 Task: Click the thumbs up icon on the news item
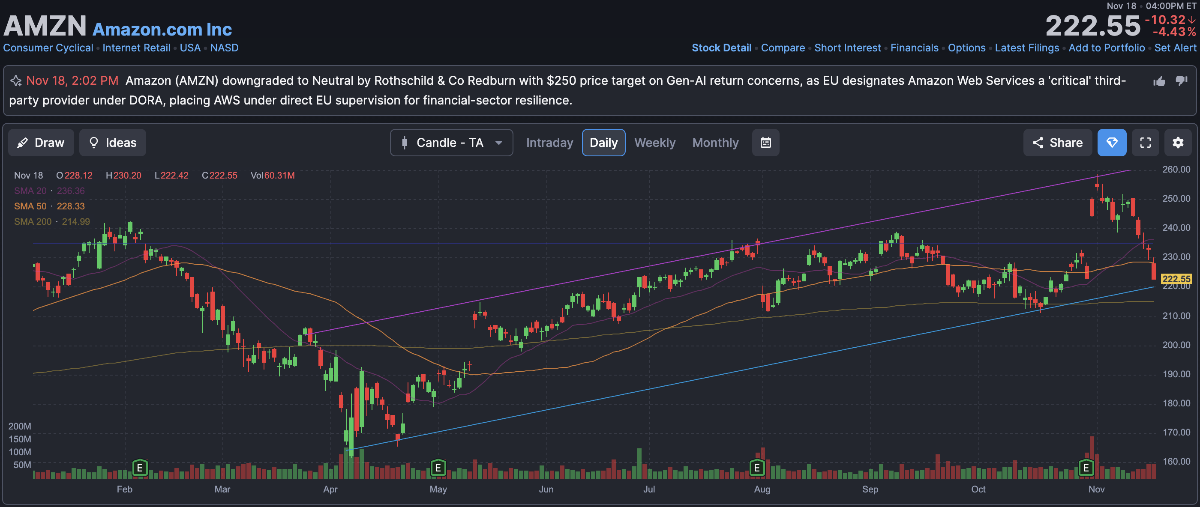(x=1159, y=81)
